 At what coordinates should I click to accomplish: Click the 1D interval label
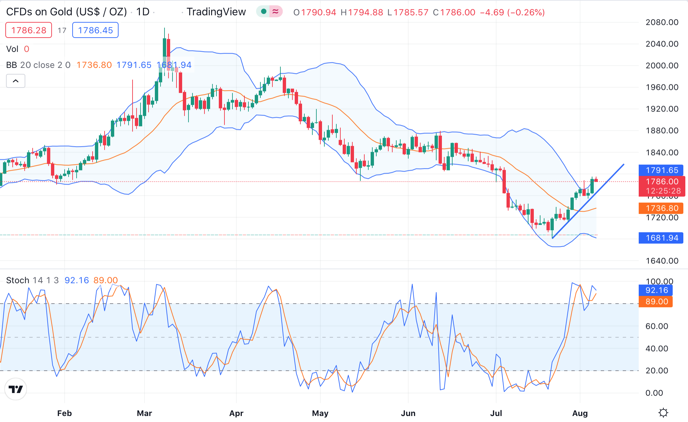143,12
